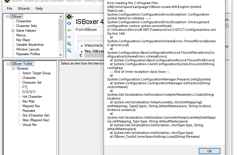Screen dimensions: 238x155
Task: Select the Glossary tree item
Action: click(23, 68)
